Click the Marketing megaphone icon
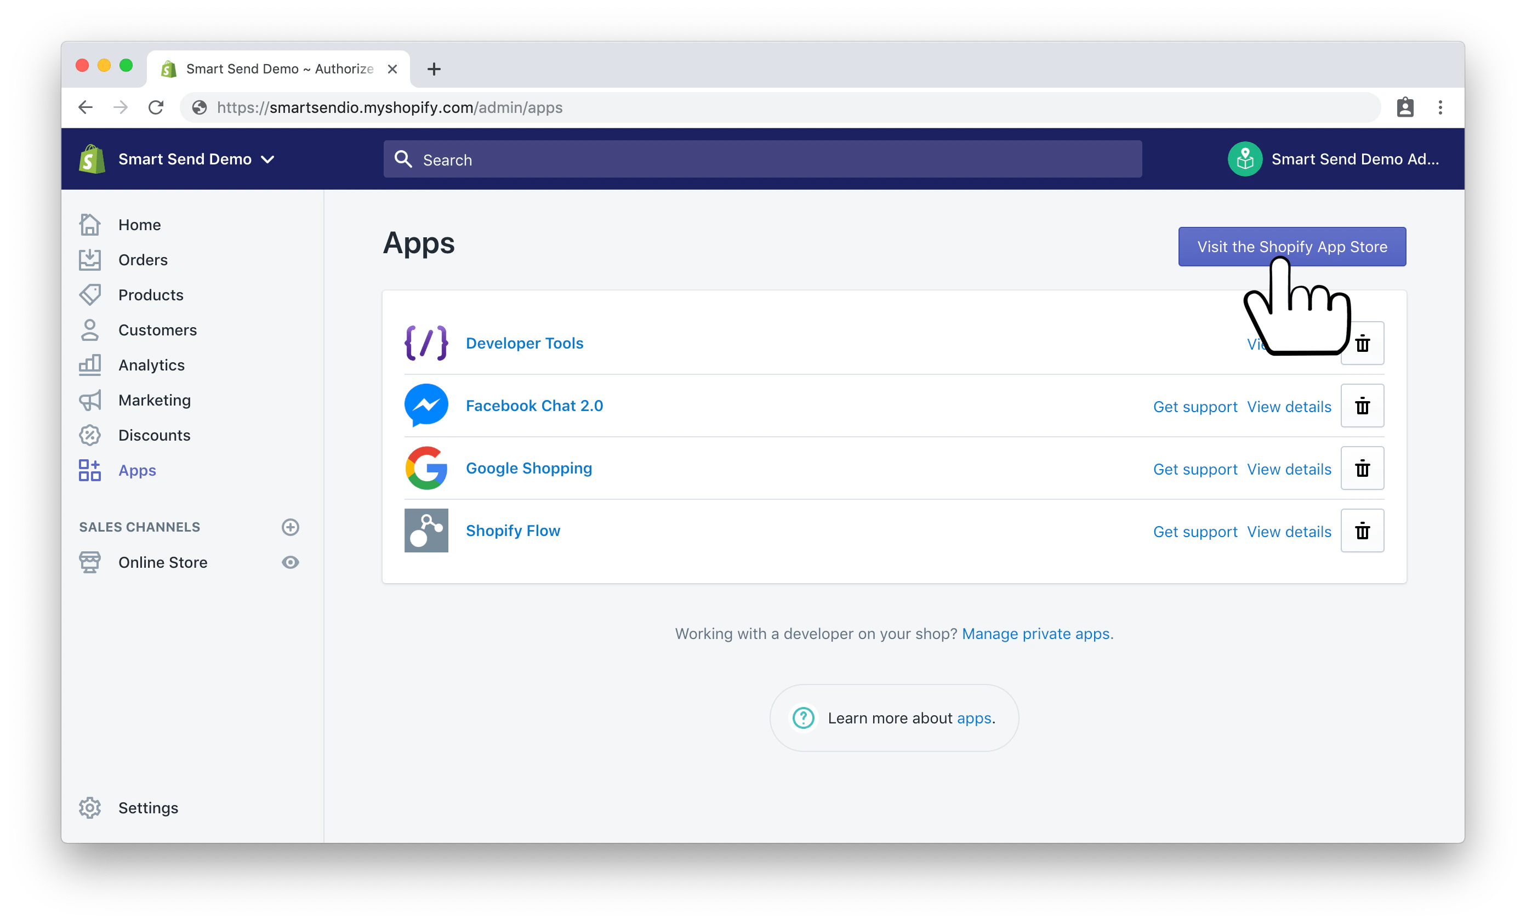The height and width of the screenshot is (924, 1526). coord(90,401)
